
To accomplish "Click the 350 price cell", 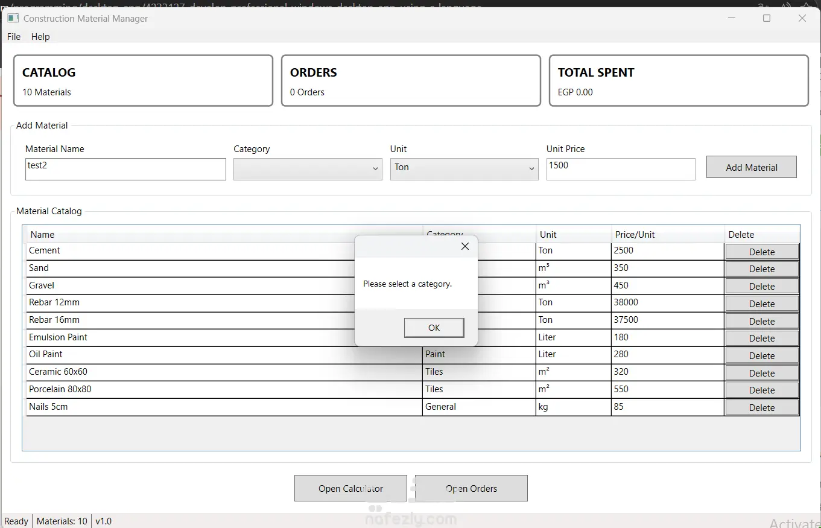I will 667,269.
